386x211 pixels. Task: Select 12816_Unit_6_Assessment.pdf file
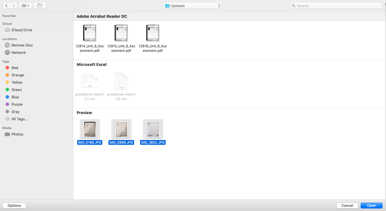(x=153, y=33)
